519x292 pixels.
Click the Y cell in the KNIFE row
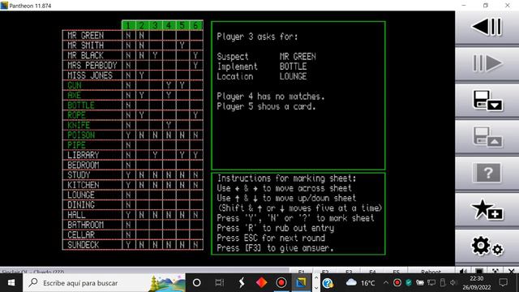click(169, 125)
